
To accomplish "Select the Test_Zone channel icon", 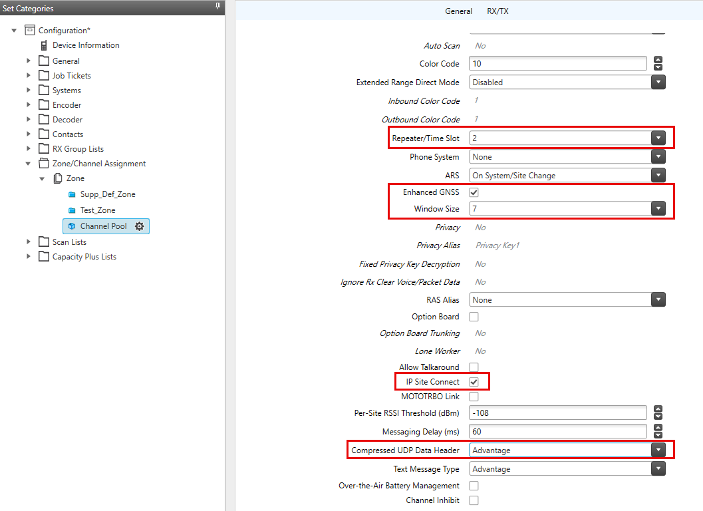I will [71, 210].
